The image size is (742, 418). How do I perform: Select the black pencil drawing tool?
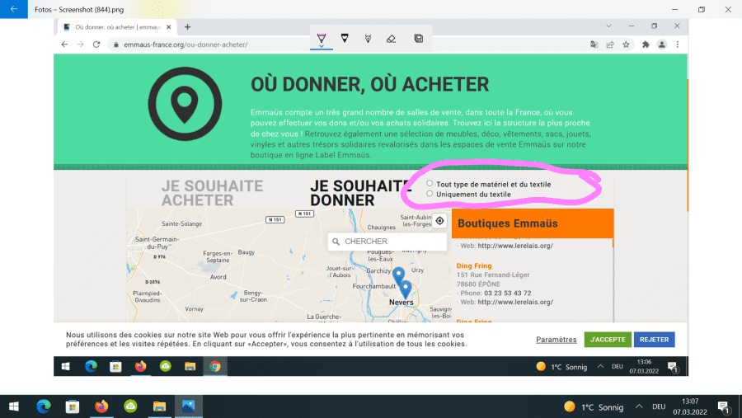[x=345, y=39]
